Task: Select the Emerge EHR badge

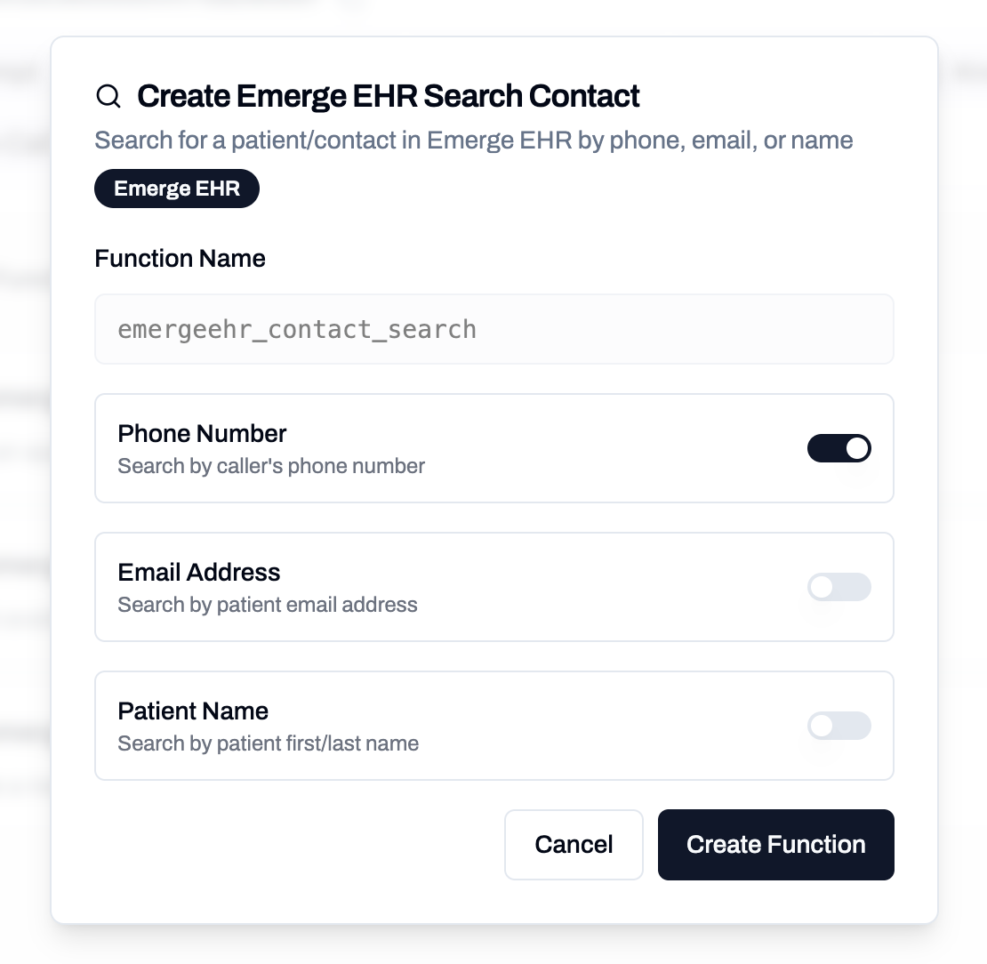Action: pos(176,188)
